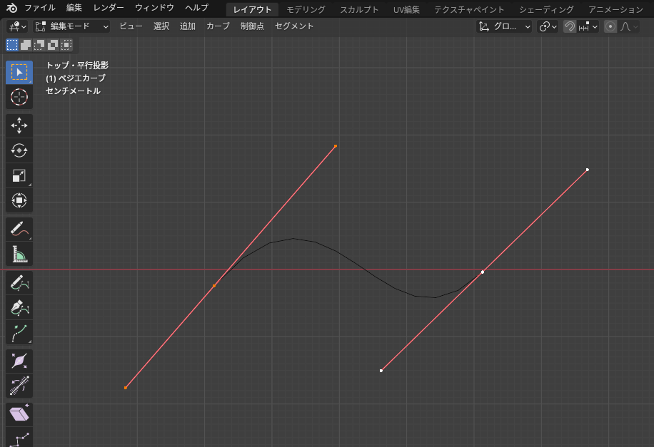Open the 選択 menu

point(161,26)
